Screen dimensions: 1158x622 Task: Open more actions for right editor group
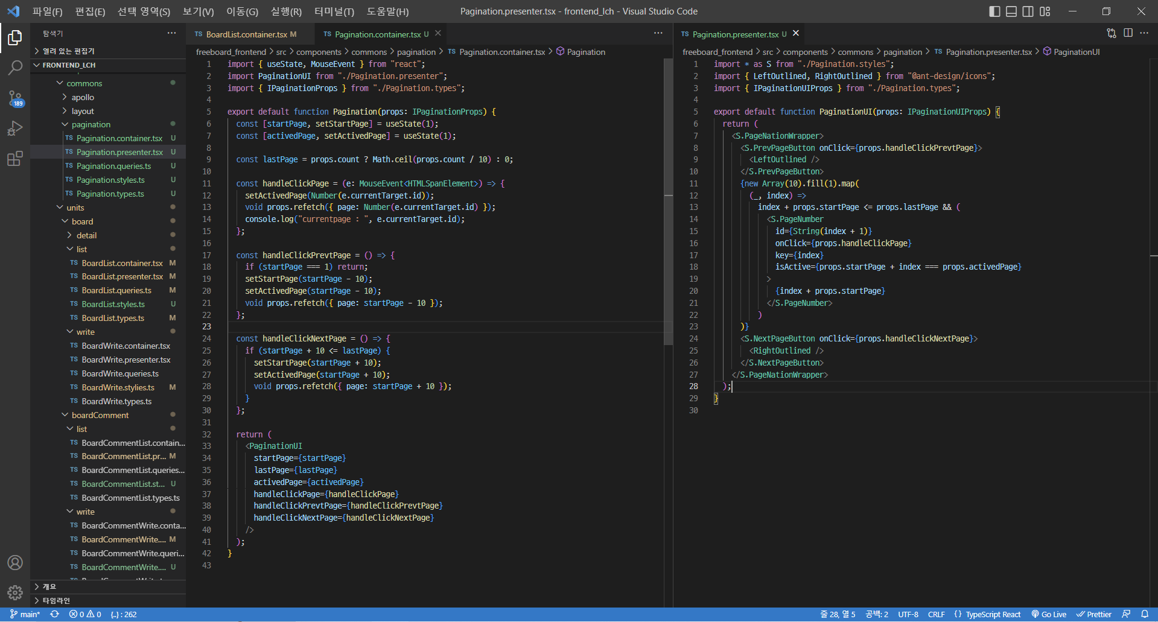(1144, 33)
